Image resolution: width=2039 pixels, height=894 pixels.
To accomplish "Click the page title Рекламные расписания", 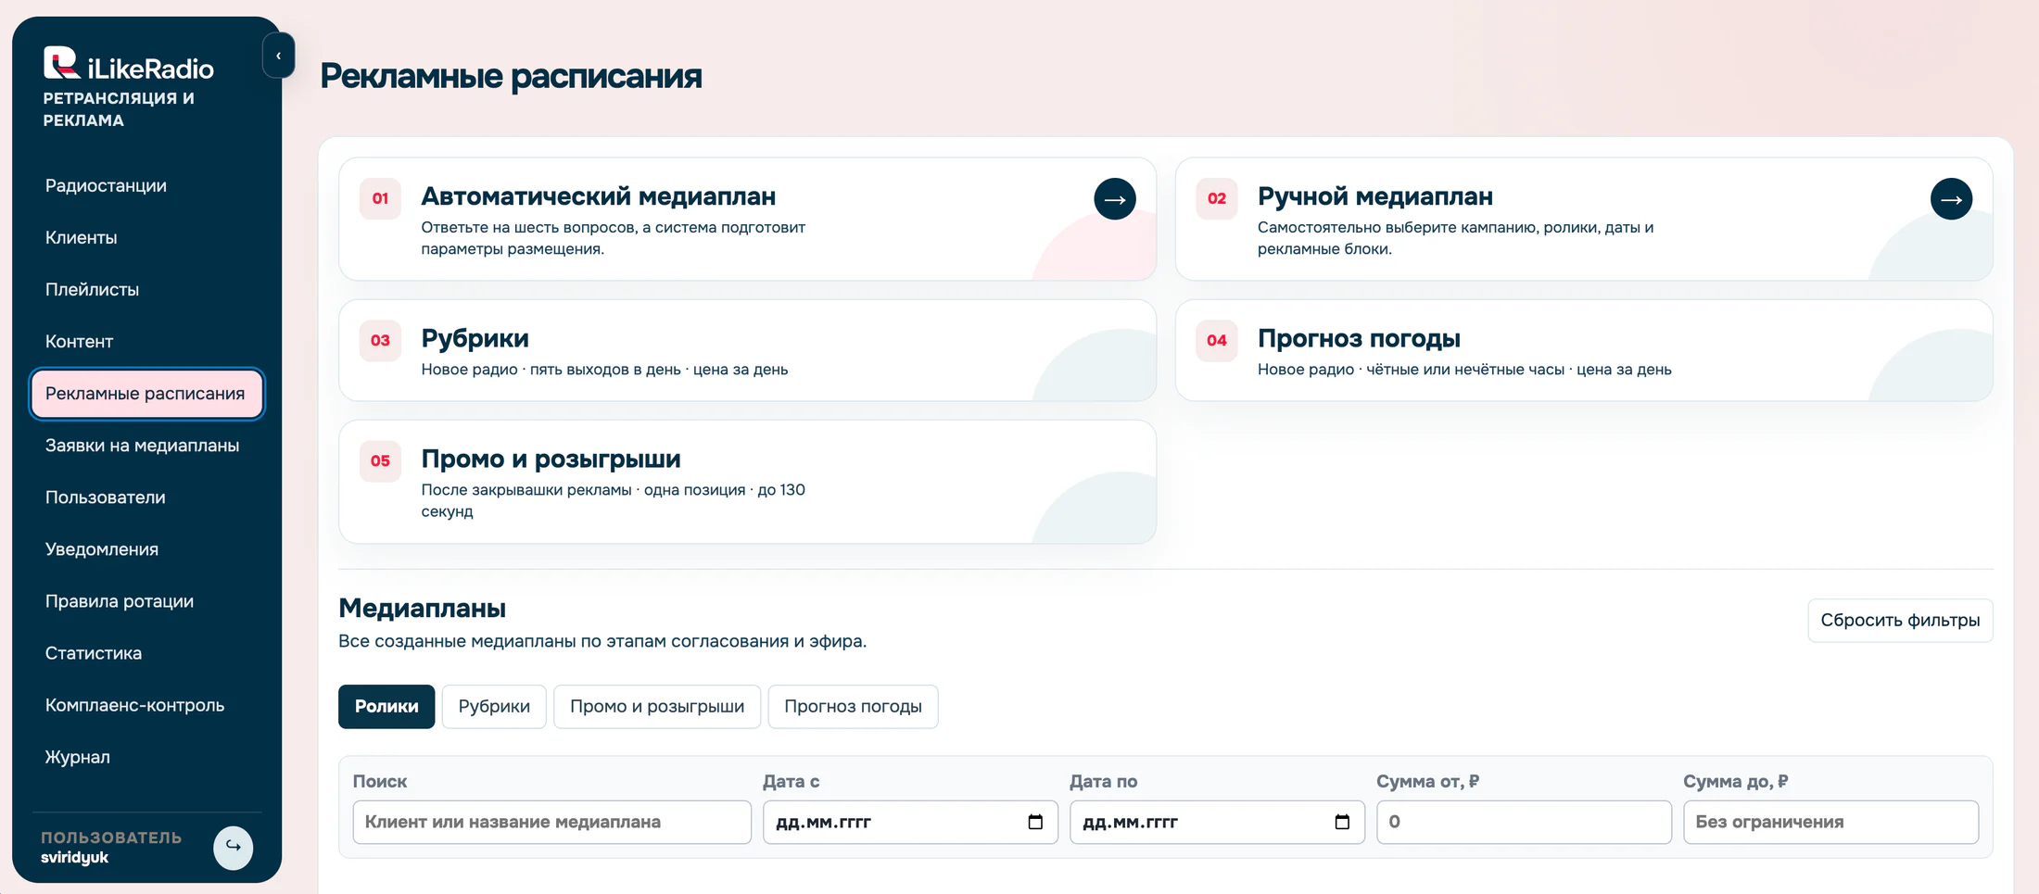I will pyautogui.click(x=511, y=76).
